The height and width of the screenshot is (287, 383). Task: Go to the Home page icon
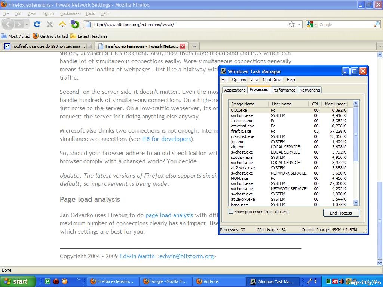click(x=62, y=24)
